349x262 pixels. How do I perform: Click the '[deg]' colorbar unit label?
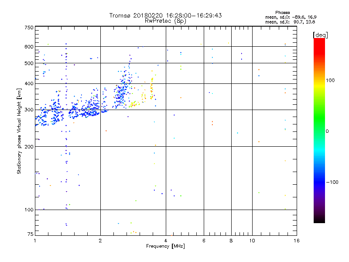[320, 35]
